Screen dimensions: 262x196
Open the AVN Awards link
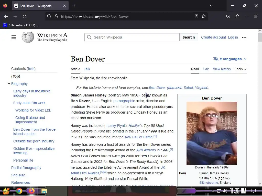(146, 150)
